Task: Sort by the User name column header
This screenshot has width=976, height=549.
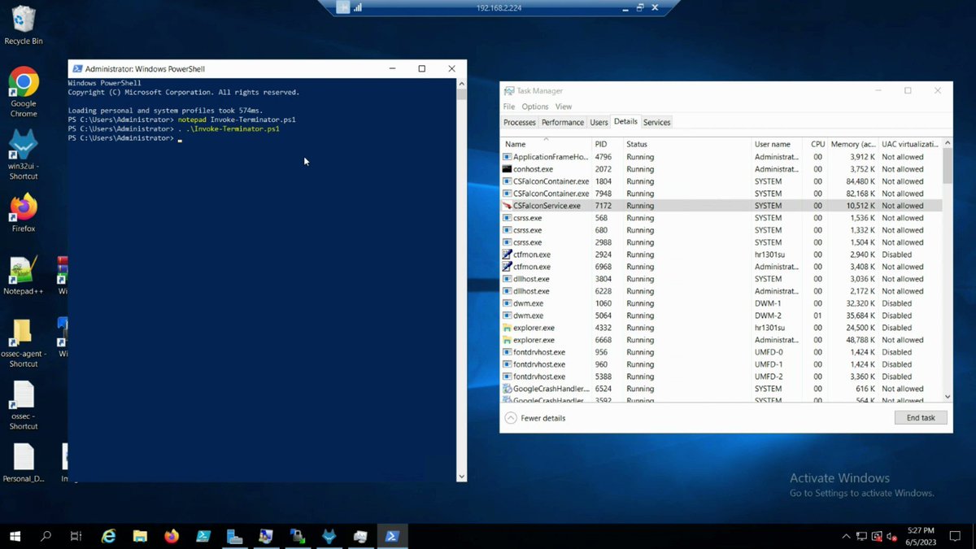Action: point(779,143)
